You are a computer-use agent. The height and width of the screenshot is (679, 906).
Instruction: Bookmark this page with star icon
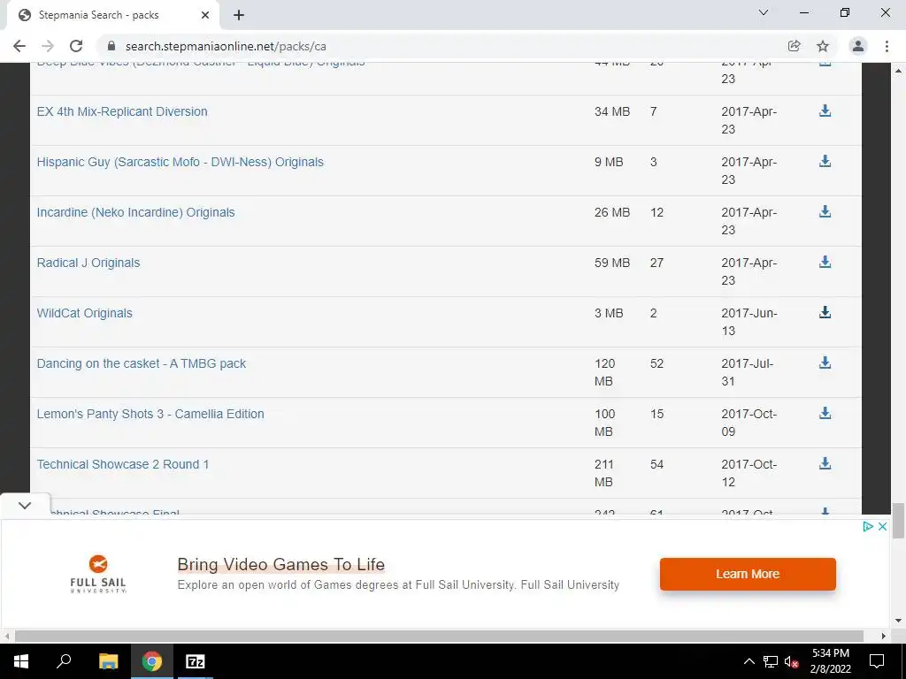point(823,46)
